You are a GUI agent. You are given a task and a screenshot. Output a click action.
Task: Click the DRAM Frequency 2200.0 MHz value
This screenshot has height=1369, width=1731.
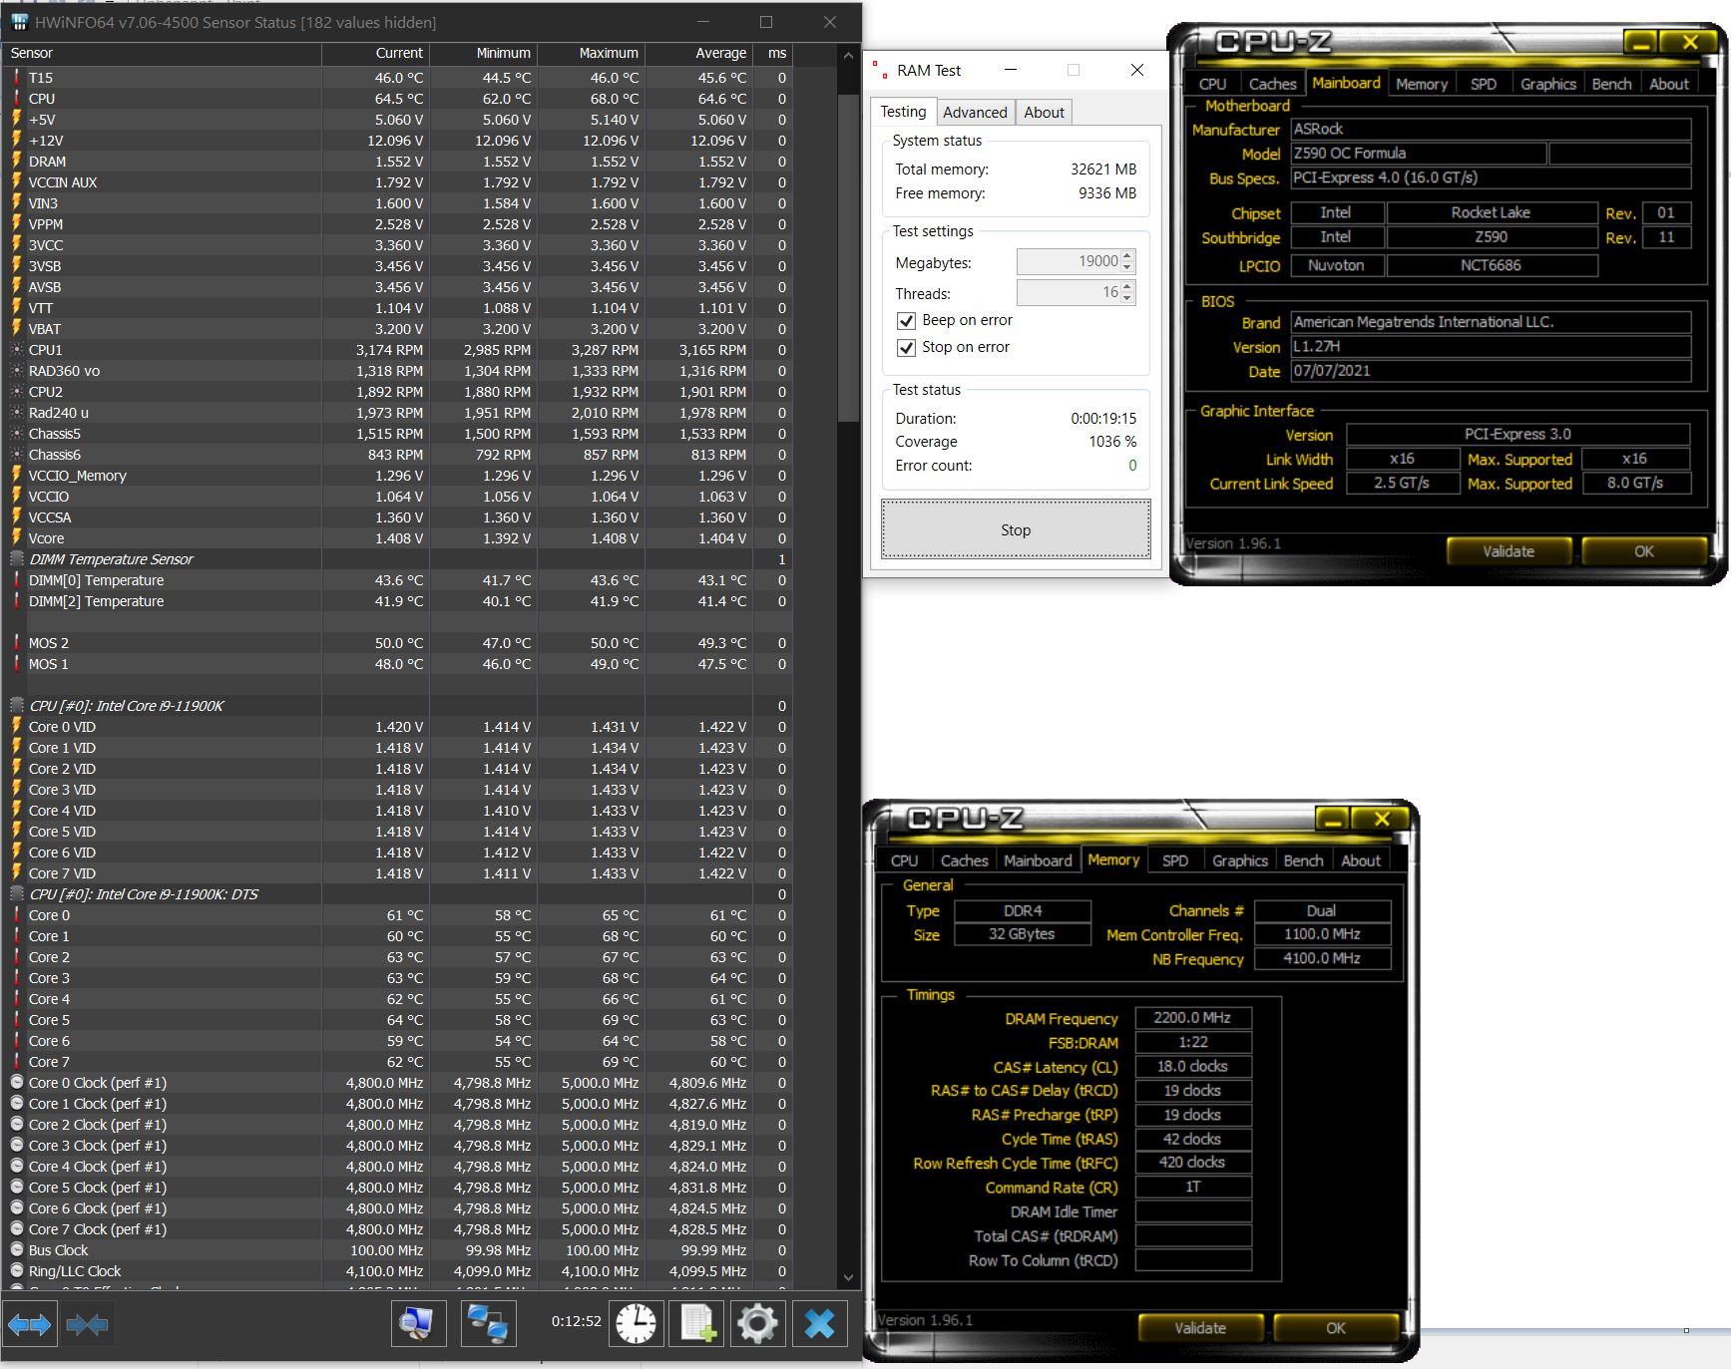(x=1192, y=1018)
